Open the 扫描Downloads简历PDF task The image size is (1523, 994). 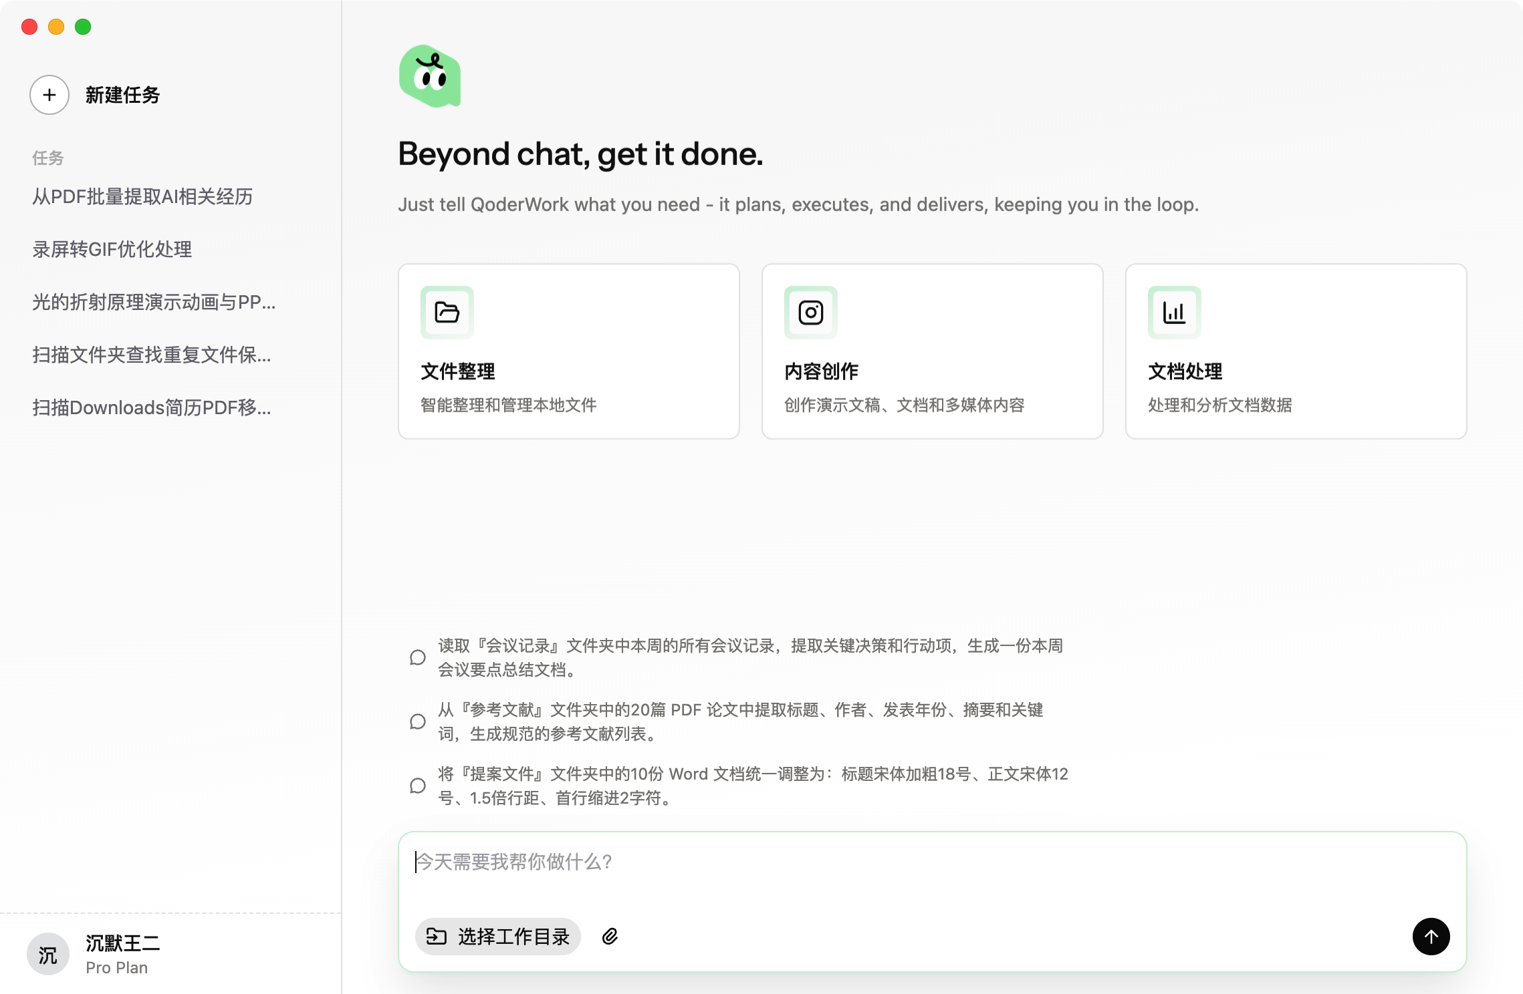152,407
